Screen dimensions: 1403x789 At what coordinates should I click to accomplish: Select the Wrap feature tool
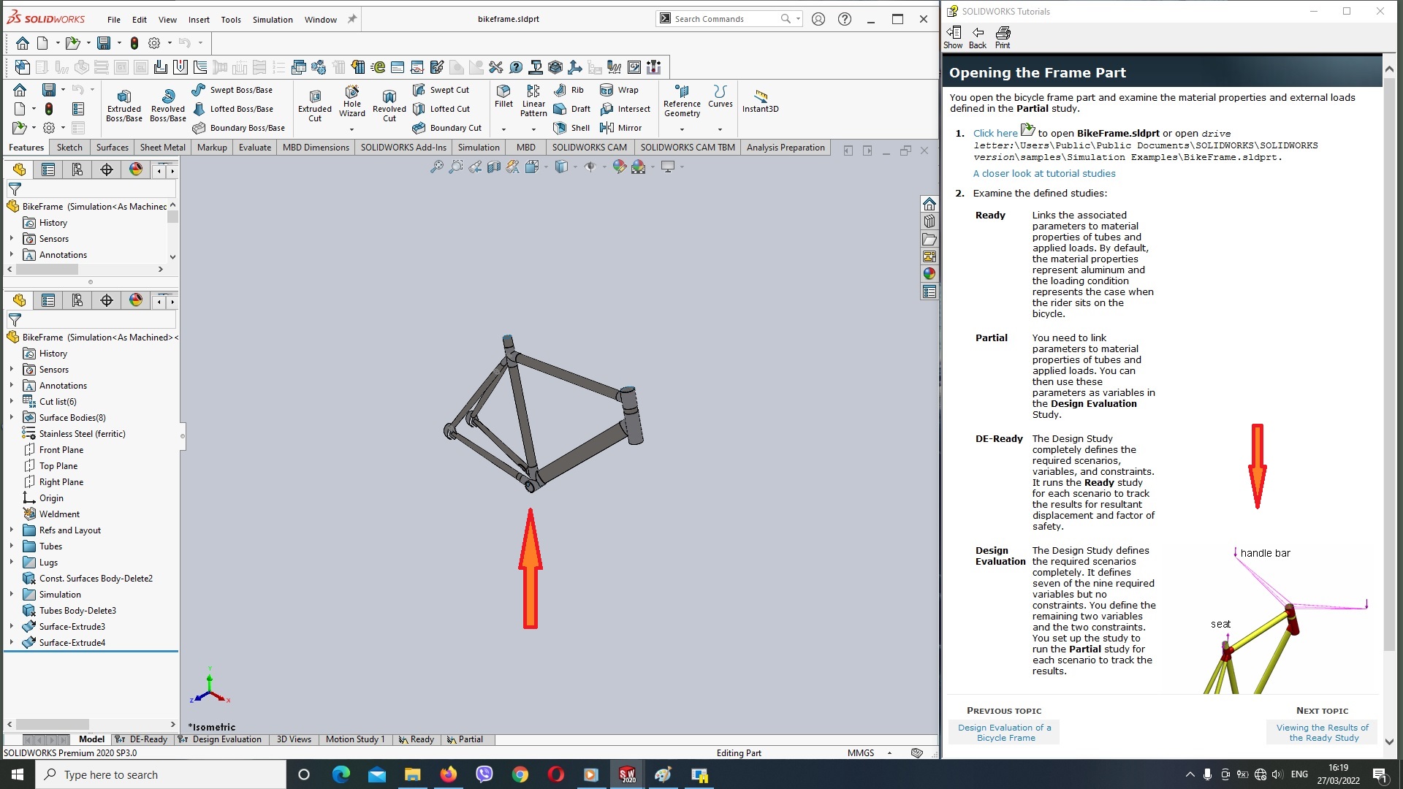[619, 90]
